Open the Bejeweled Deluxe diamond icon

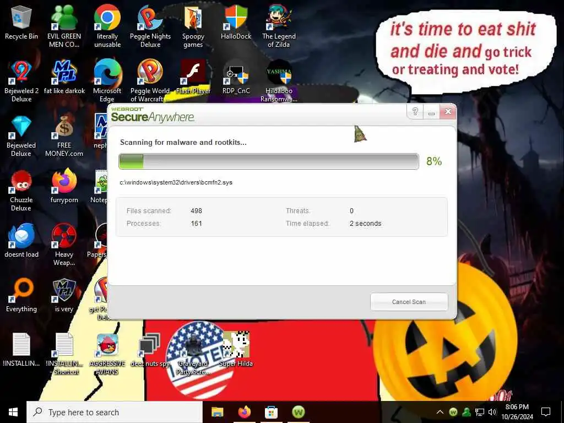pyautogui.click(x=21, y=136)
